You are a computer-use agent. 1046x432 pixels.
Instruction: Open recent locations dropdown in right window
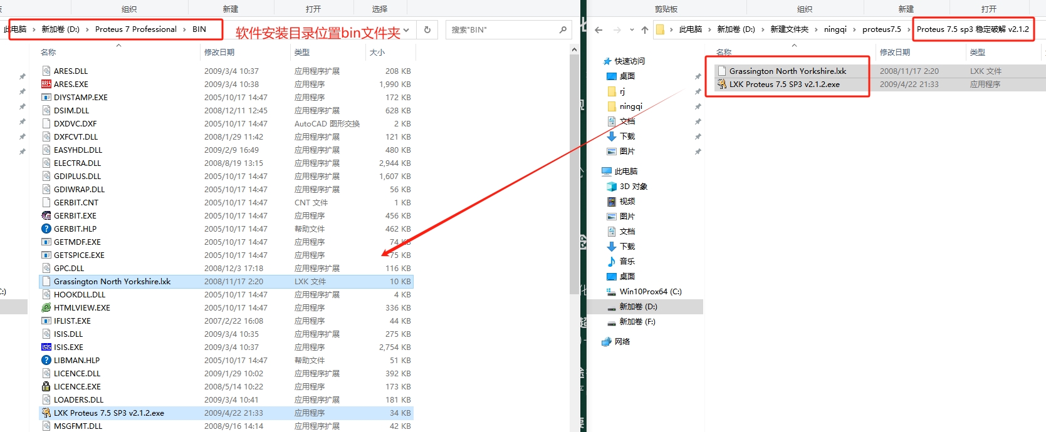632,29
